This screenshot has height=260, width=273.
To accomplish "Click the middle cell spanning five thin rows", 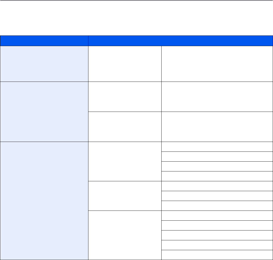I will pos(124,235).
